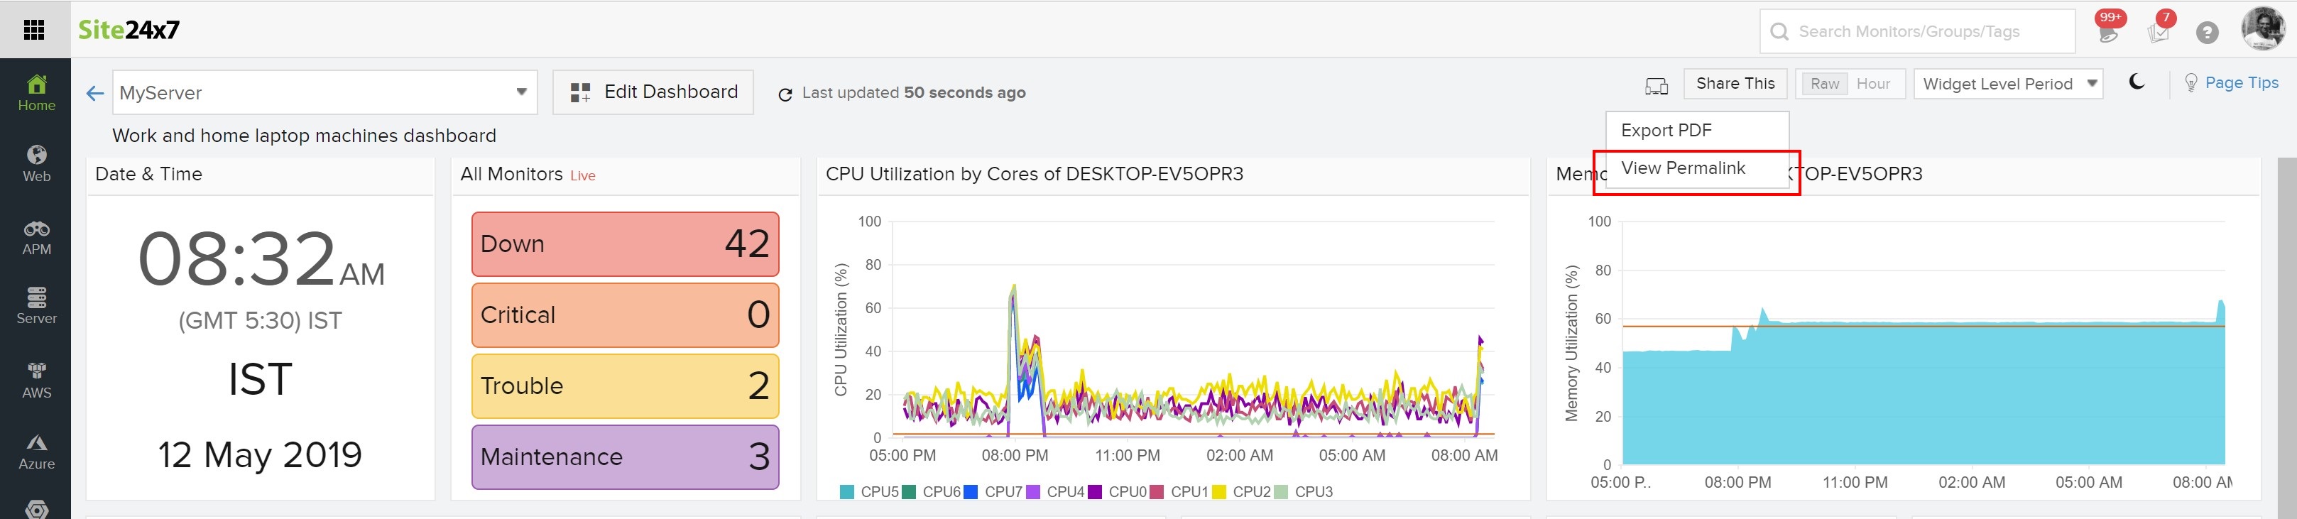
Task: Click the refresh icon beside Last updated
Action: pyautogui.click(x=785, y=94)
